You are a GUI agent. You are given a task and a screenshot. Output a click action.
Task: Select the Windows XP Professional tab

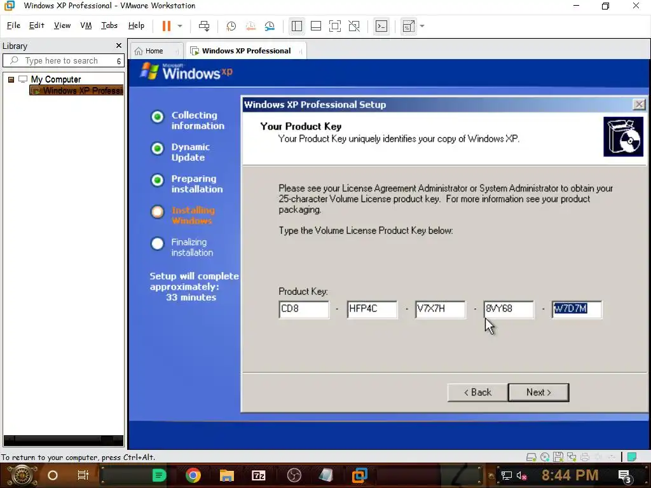click(x=246, y=51)
